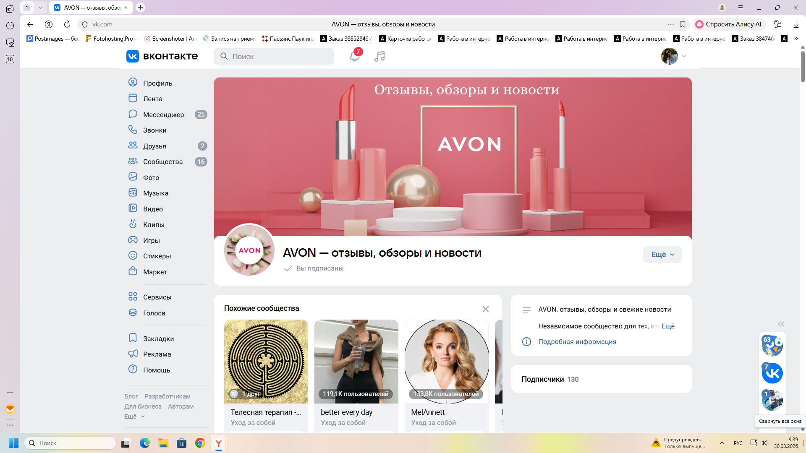
Task: Open Bookmarks (Закладки) in sidebar
Action: coord(158,338)
